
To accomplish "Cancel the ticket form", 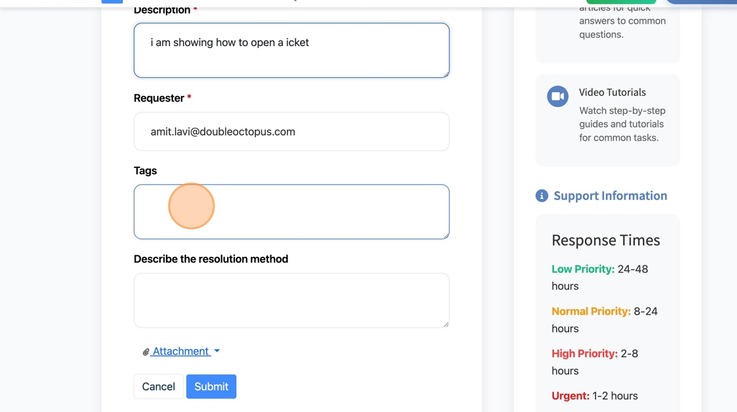I will pyautogui.click(x=159, y=386).
